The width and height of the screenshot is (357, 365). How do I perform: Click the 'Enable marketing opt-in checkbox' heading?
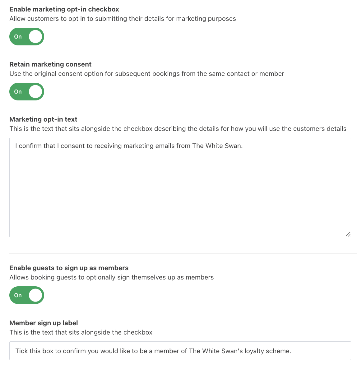point(64,9)
